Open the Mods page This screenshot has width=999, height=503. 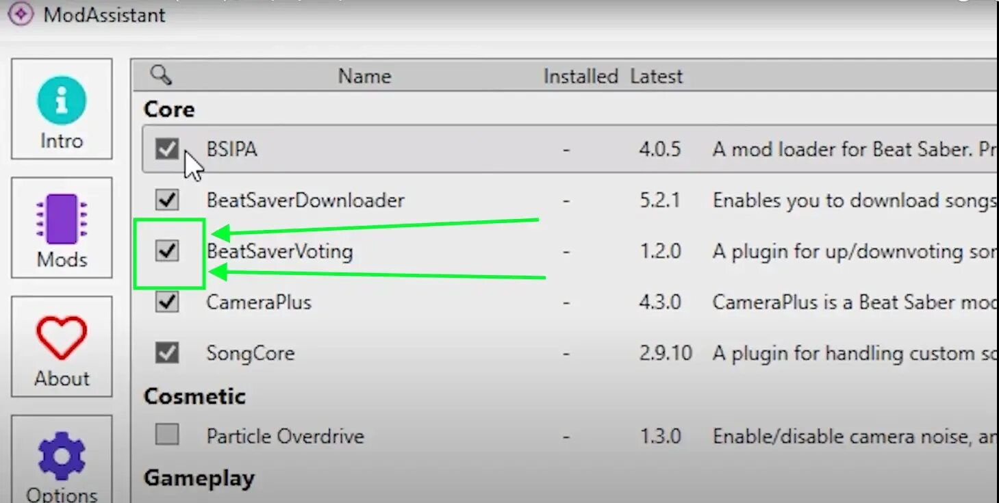click(62, 228)
